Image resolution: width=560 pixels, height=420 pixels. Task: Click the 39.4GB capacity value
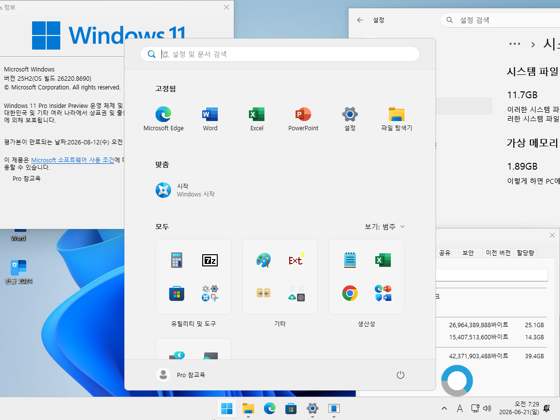[534, 356]
